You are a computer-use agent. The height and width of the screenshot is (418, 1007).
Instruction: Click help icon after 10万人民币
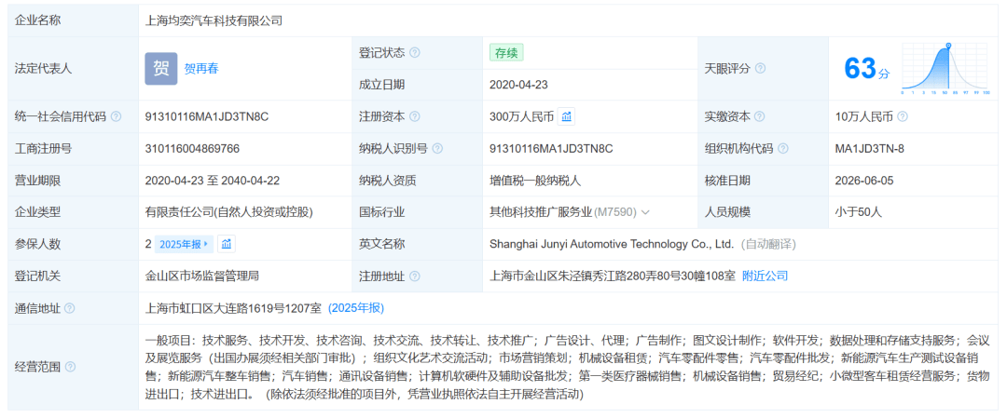(903, 116)
